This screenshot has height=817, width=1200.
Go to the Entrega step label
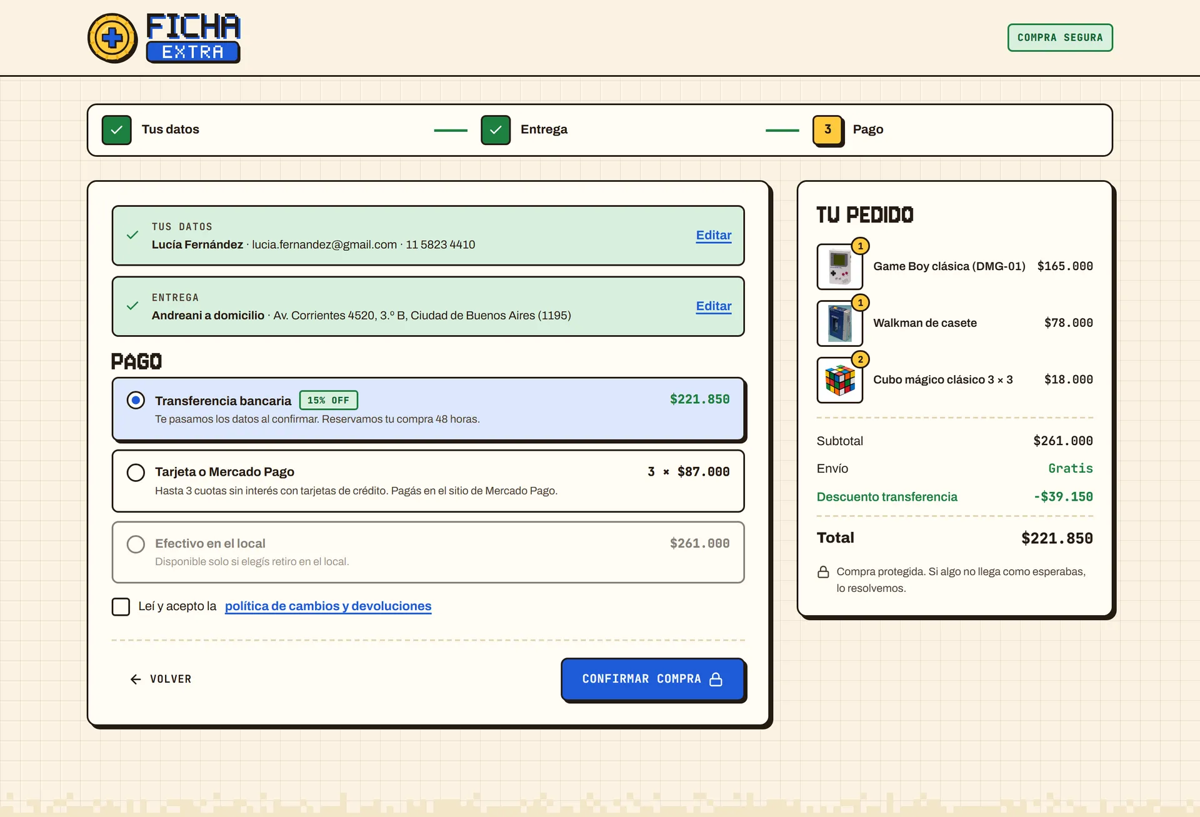tap(544, 129)
